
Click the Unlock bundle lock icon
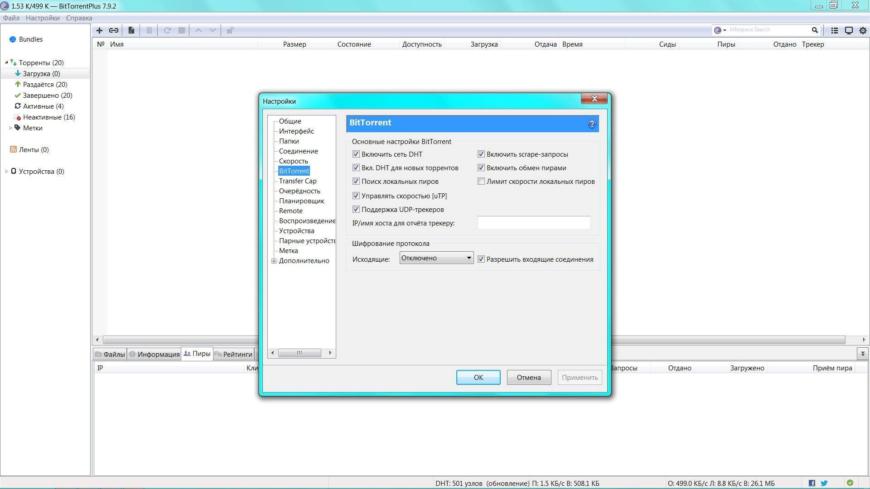(x=230, y=30)
